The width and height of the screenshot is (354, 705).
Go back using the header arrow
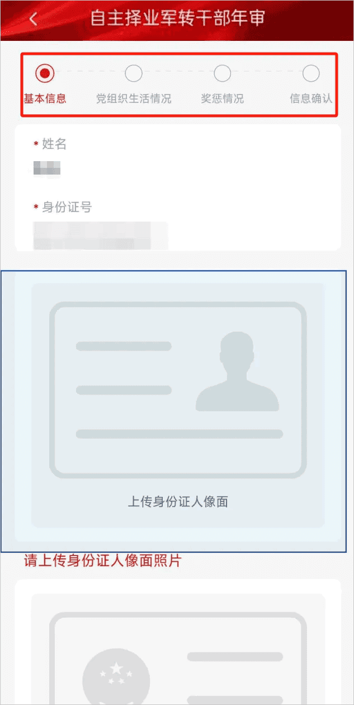pyautogui.click(x=33, y=20)
